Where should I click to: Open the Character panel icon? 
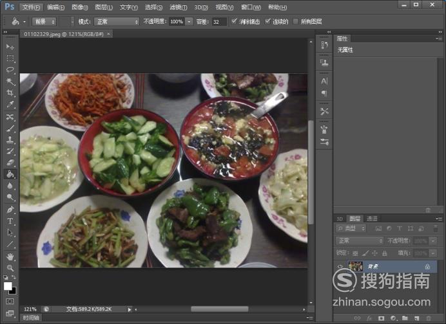324,81
